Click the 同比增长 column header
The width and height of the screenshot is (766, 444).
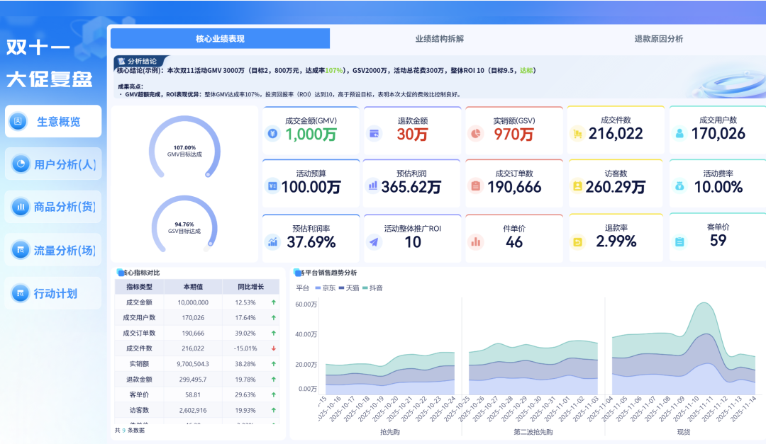(x=250, y=287)
